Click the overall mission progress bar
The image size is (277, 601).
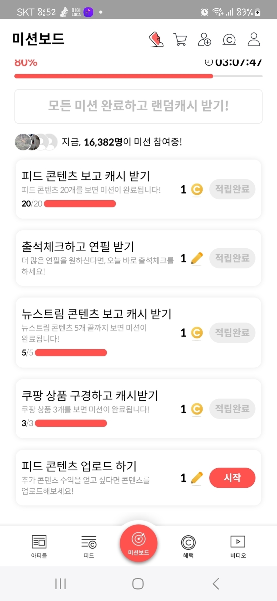[138, 76]
